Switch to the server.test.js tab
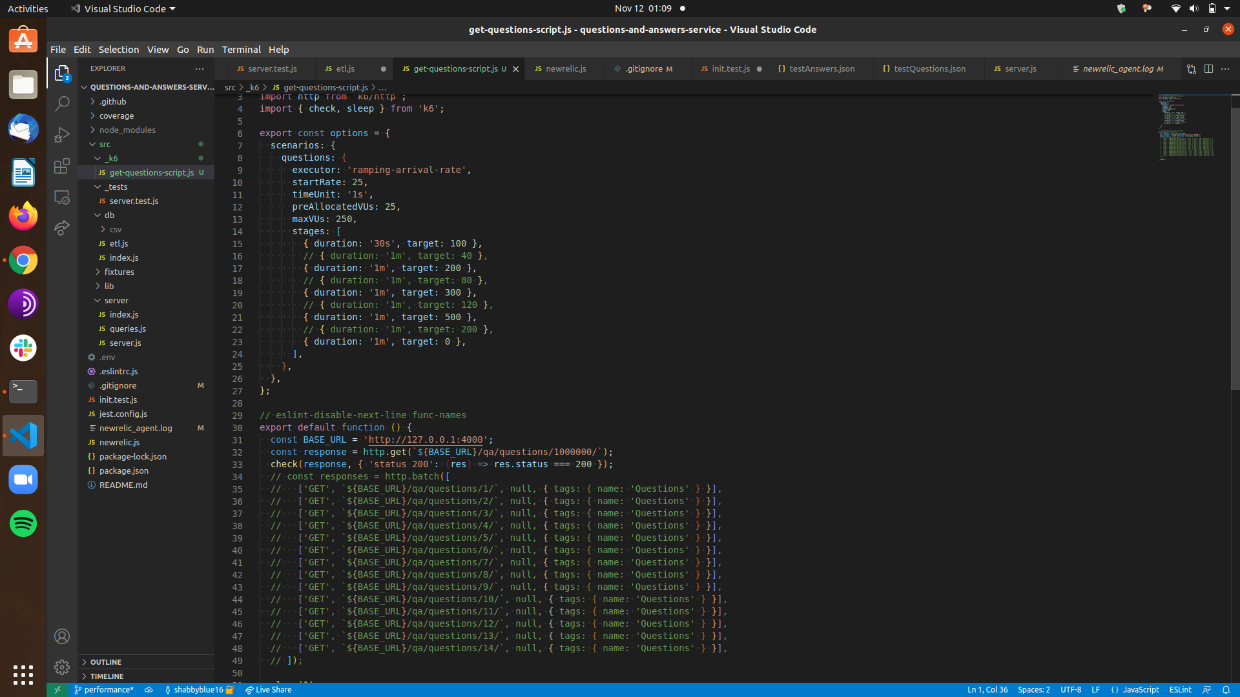Screen dimensions: 1240x697 (272, 68)
